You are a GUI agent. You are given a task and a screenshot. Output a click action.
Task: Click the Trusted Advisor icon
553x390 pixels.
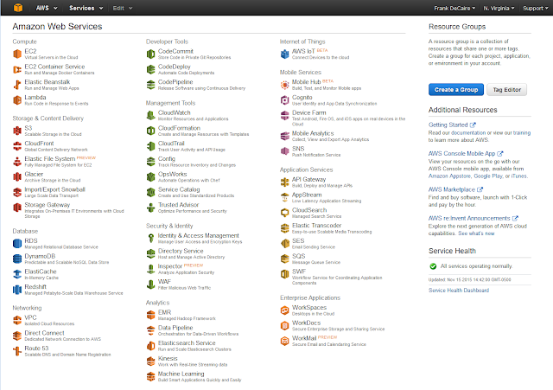point(151,208)
